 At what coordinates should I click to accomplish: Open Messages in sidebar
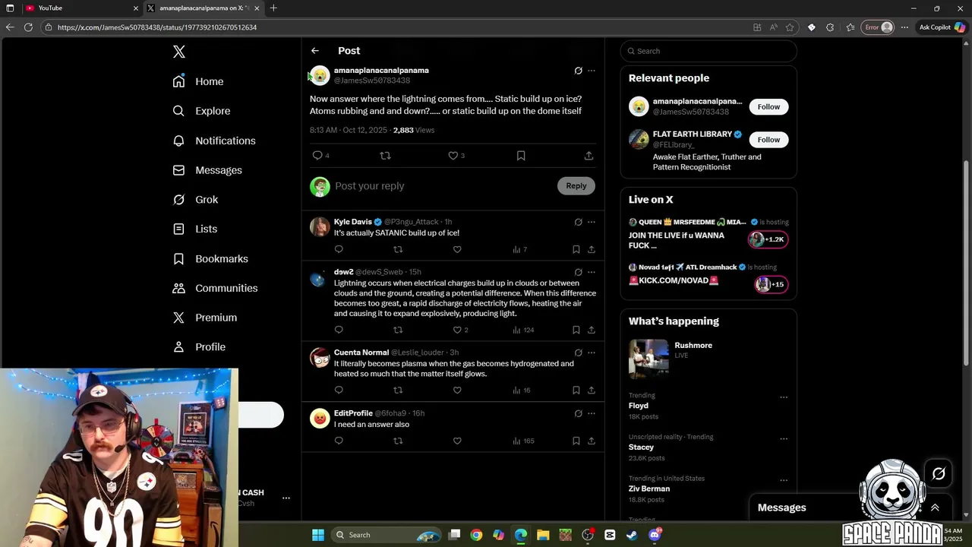point(207,170)
